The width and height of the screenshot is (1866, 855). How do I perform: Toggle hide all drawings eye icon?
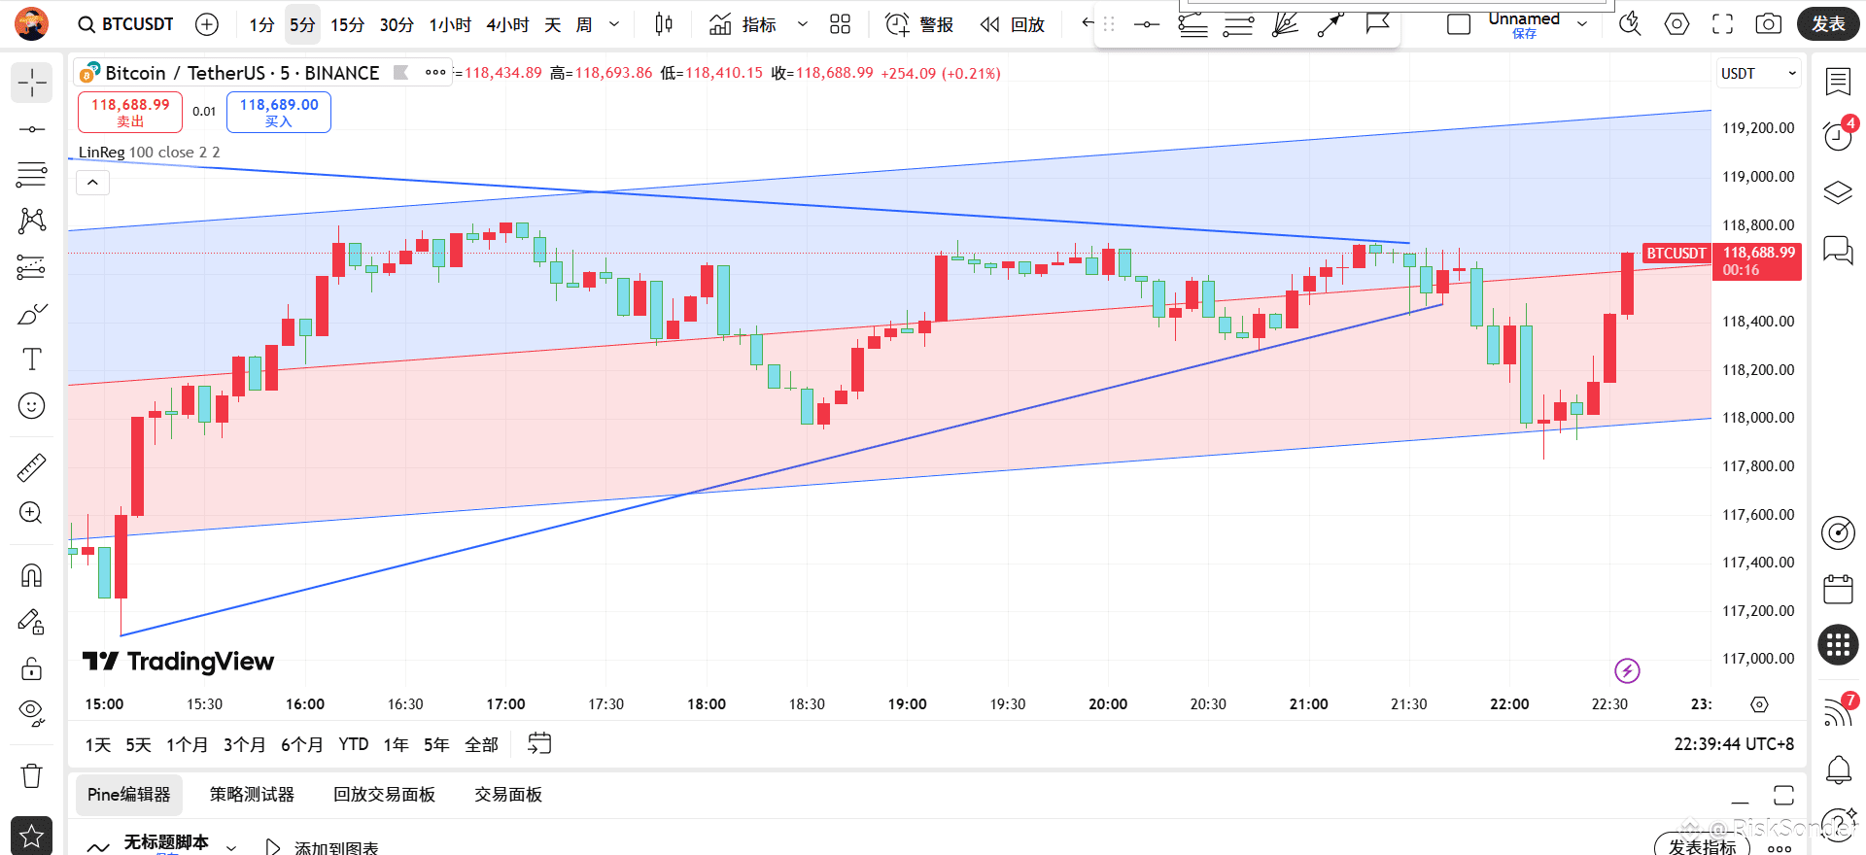tap(31, 714)
